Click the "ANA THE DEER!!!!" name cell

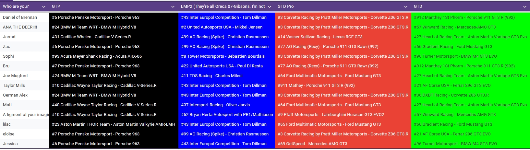pos(20,27)
